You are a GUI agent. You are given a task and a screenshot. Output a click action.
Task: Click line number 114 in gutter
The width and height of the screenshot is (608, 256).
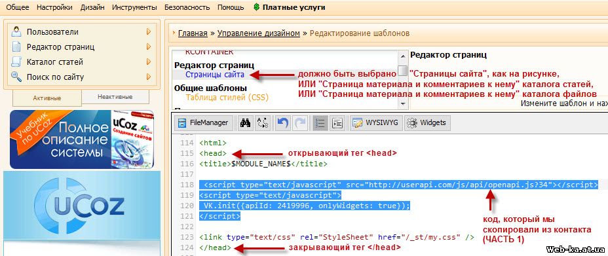[x=187, y=143]
